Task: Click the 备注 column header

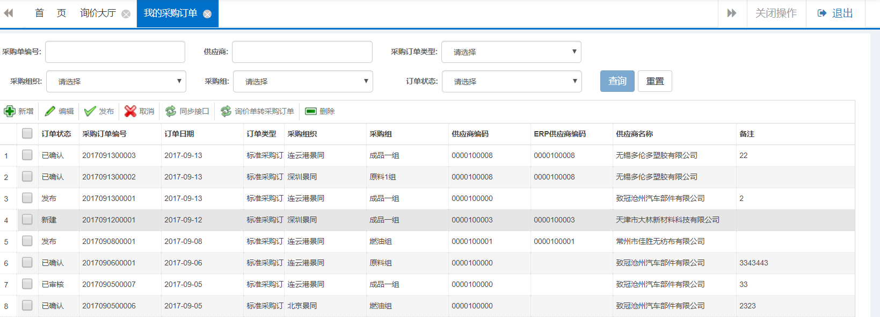Action: pos(747,134)
